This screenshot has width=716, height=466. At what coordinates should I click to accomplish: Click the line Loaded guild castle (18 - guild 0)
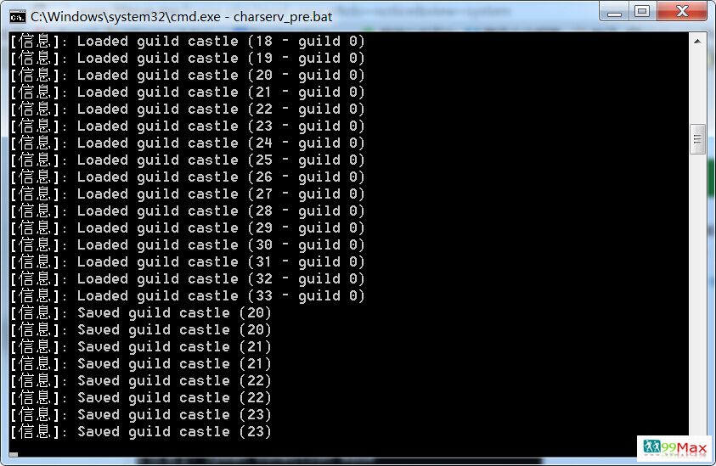pyautogui.click(x=187, y=42)
